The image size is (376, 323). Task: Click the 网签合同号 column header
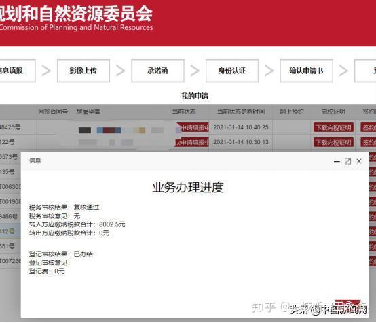tap(53, 112)
